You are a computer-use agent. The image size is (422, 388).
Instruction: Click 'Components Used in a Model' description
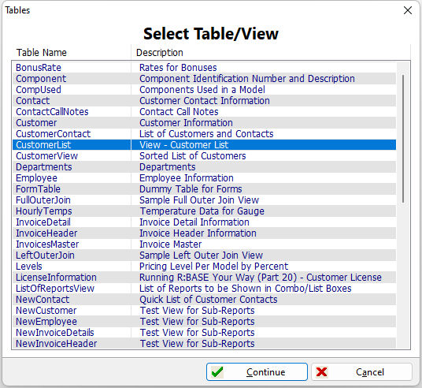click(202, 90)
